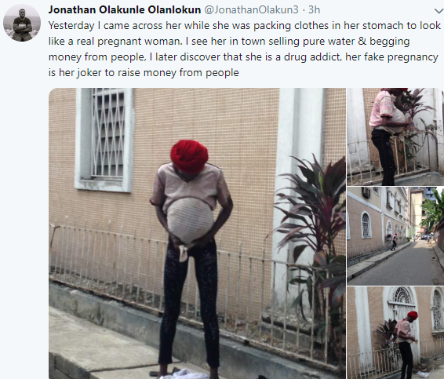Click the display name Jonathan Olakunle Olanlokun
444x379 pixels.
click(125, 9)
